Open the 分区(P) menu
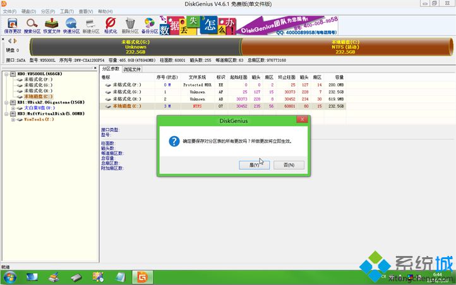This screenshot has width=456, height=285. click(x=48, y=11)
